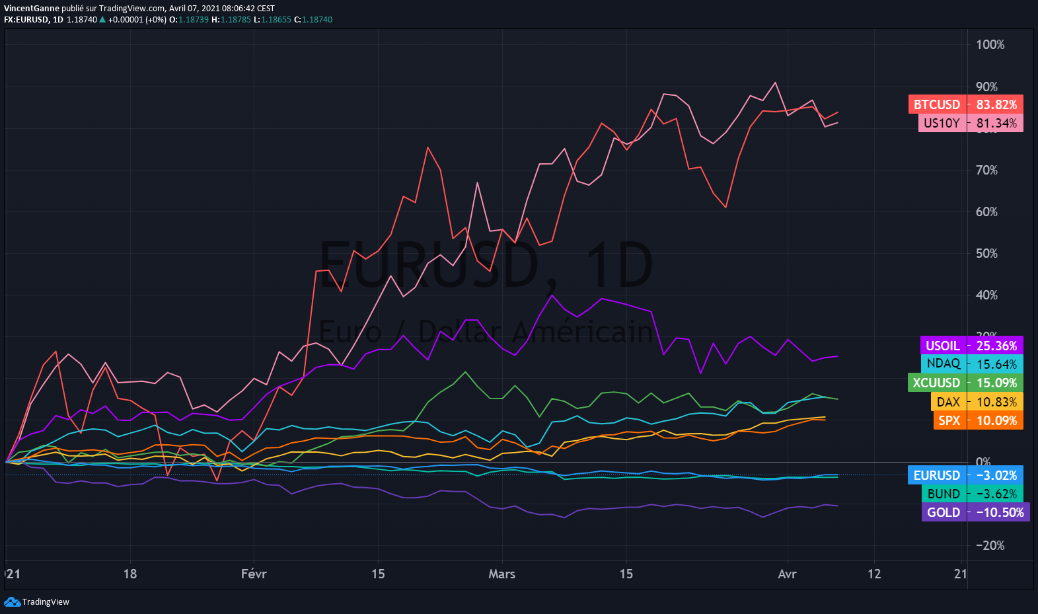Click the TradingView text at bottom left

[x=46, y=602]
